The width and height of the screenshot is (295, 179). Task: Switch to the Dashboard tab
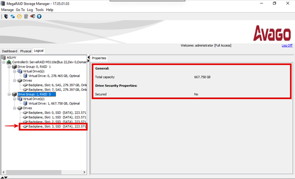10,51
